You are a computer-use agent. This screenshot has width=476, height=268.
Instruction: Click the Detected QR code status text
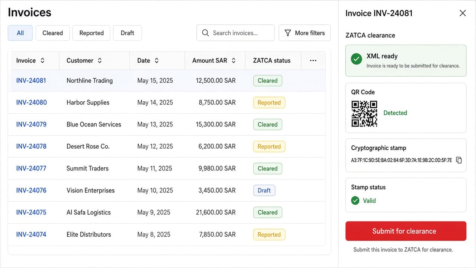point(395,113)
